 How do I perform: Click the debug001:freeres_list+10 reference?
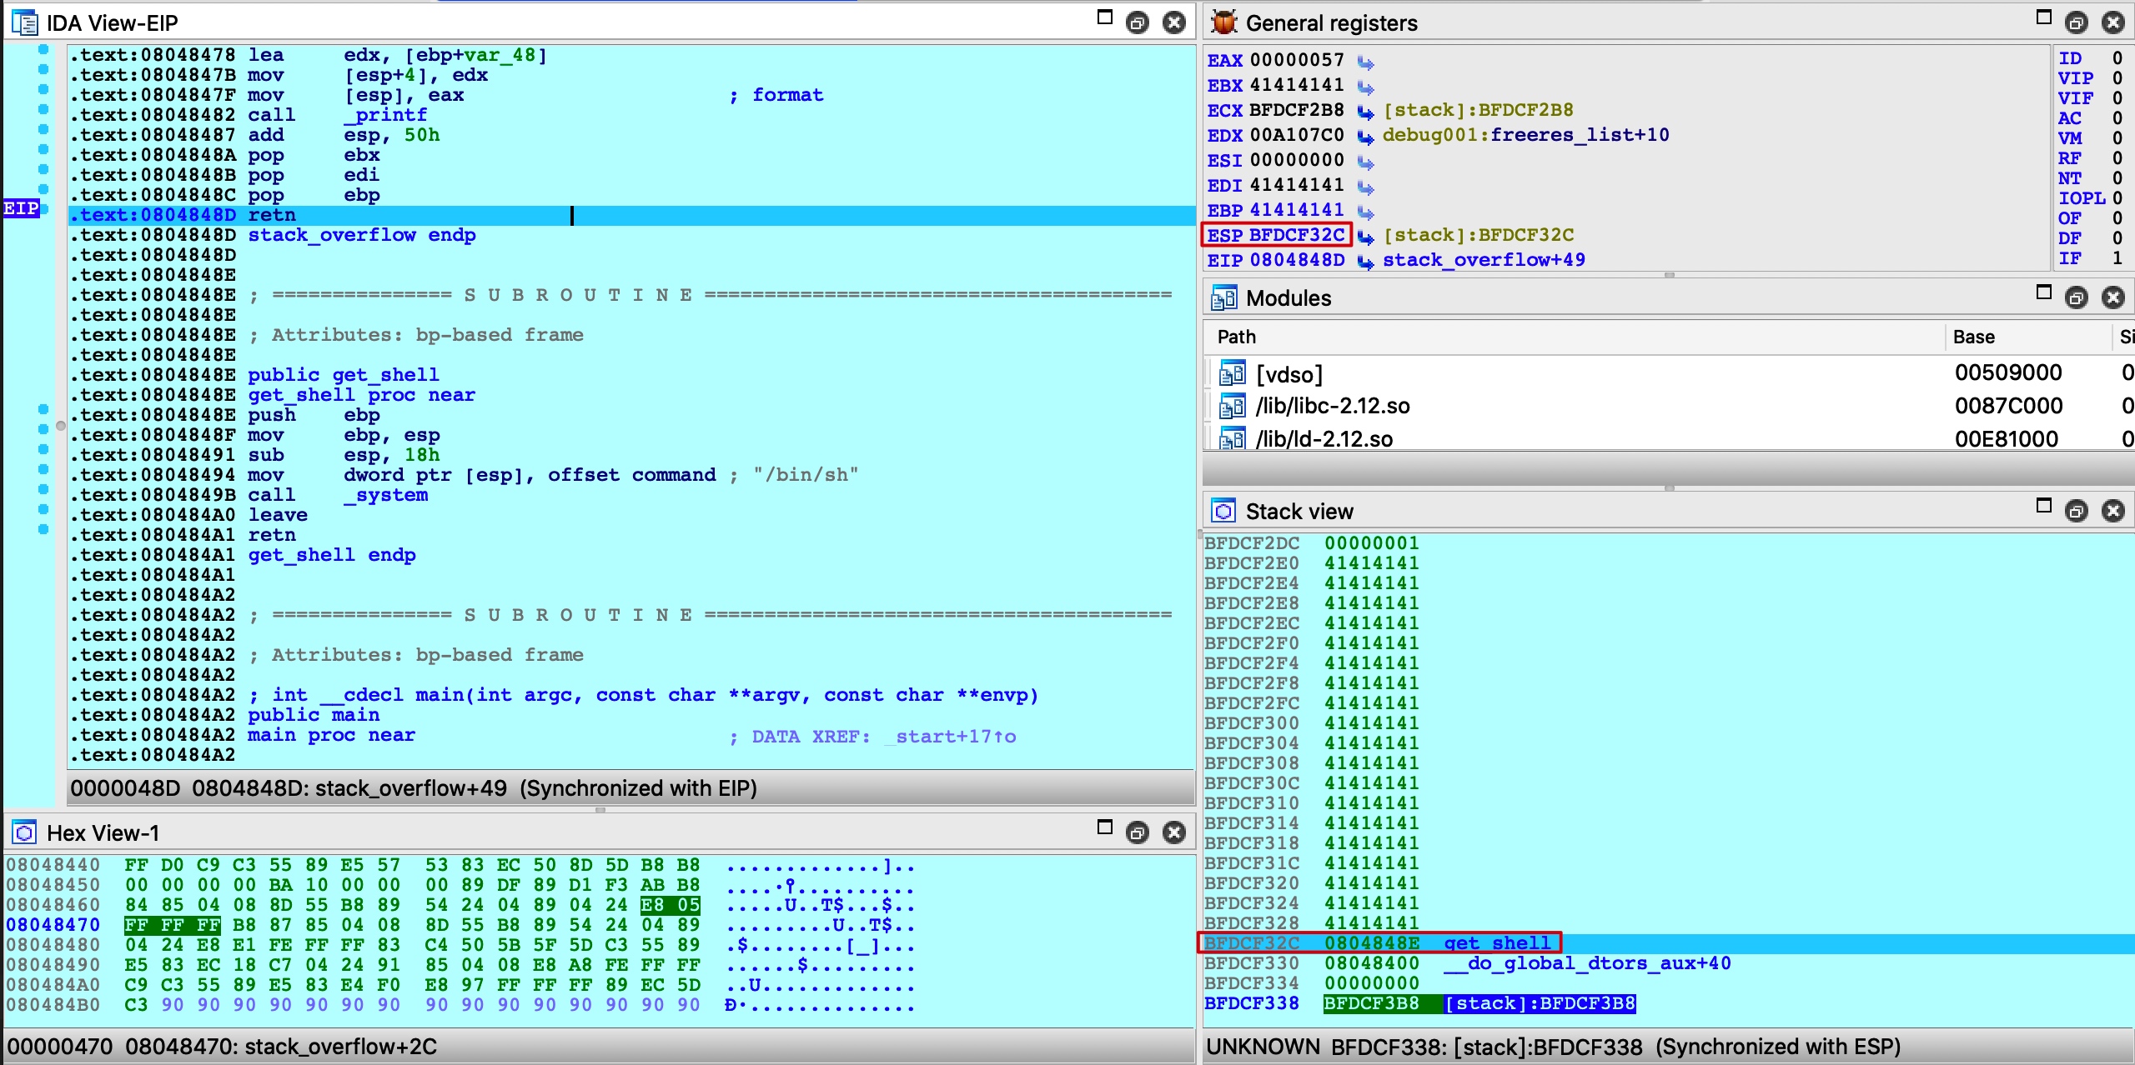pos(1526,135)
